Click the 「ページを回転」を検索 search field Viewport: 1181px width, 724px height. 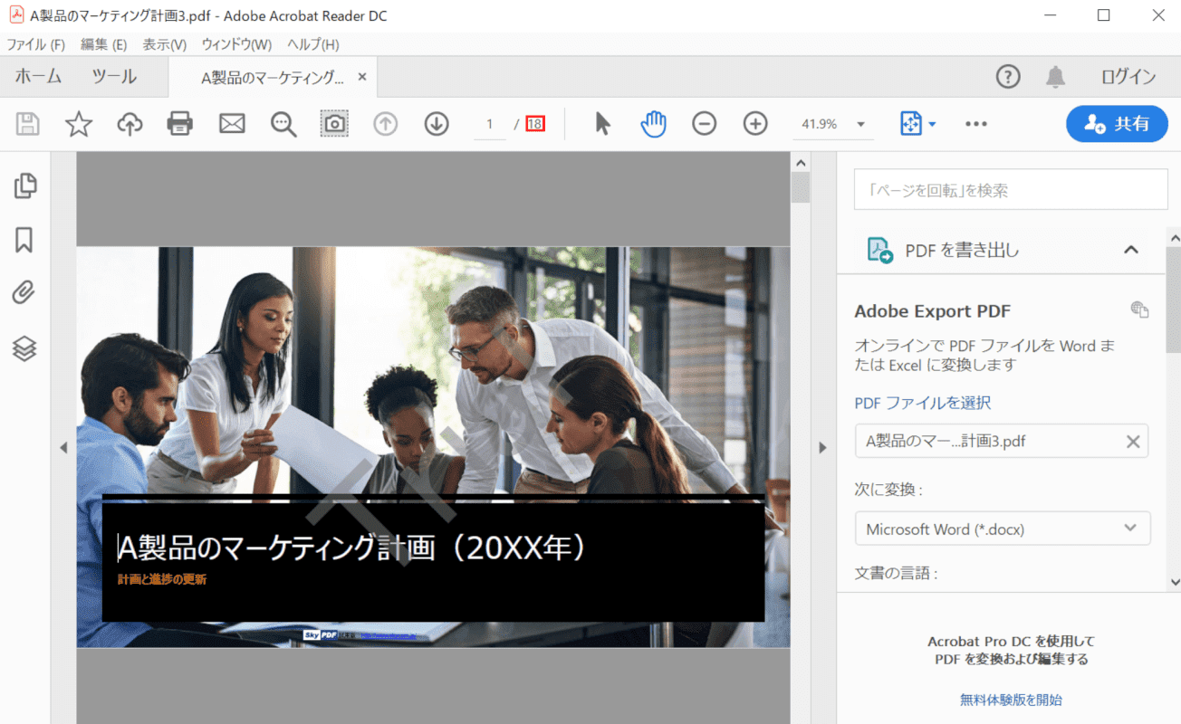click(x=1011, y=190)
